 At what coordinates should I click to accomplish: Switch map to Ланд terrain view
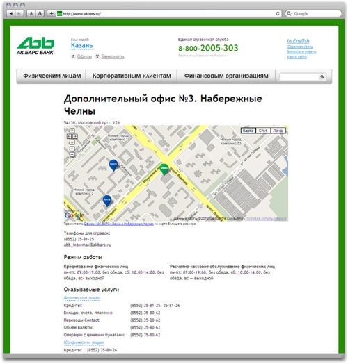278,131
